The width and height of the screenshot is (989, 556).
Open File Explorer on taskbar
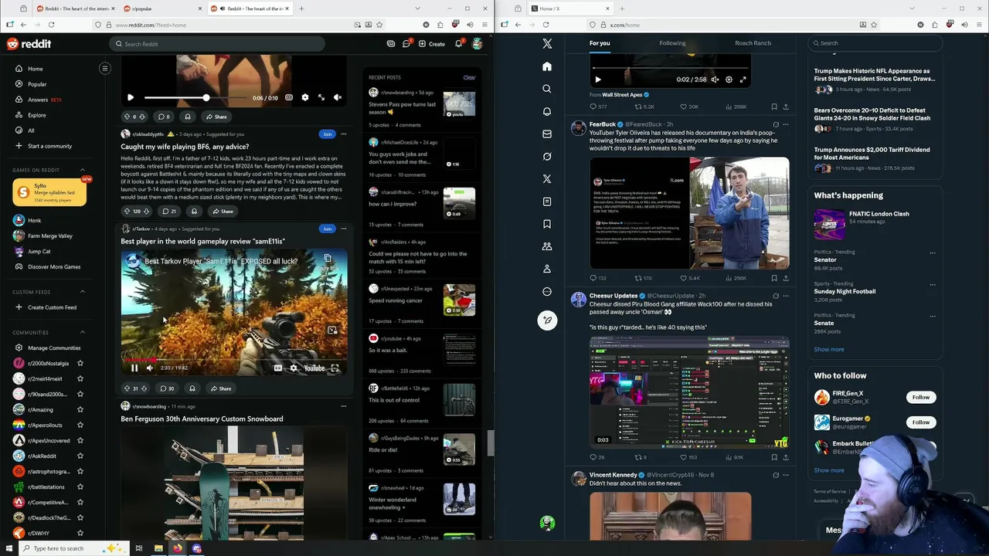click(158, 548)
